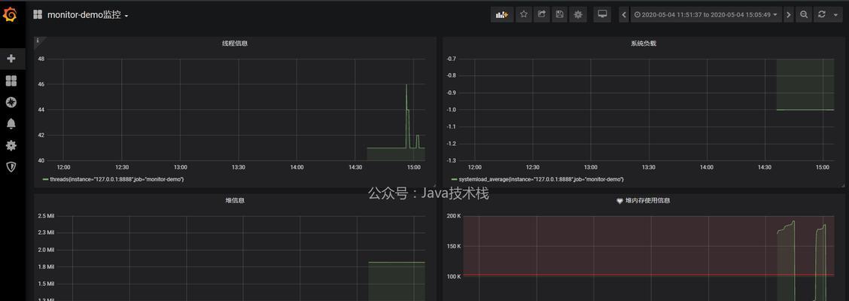Open the Alerting bell icon
Viewport: 849px width, 301px height.
[11, 124]
